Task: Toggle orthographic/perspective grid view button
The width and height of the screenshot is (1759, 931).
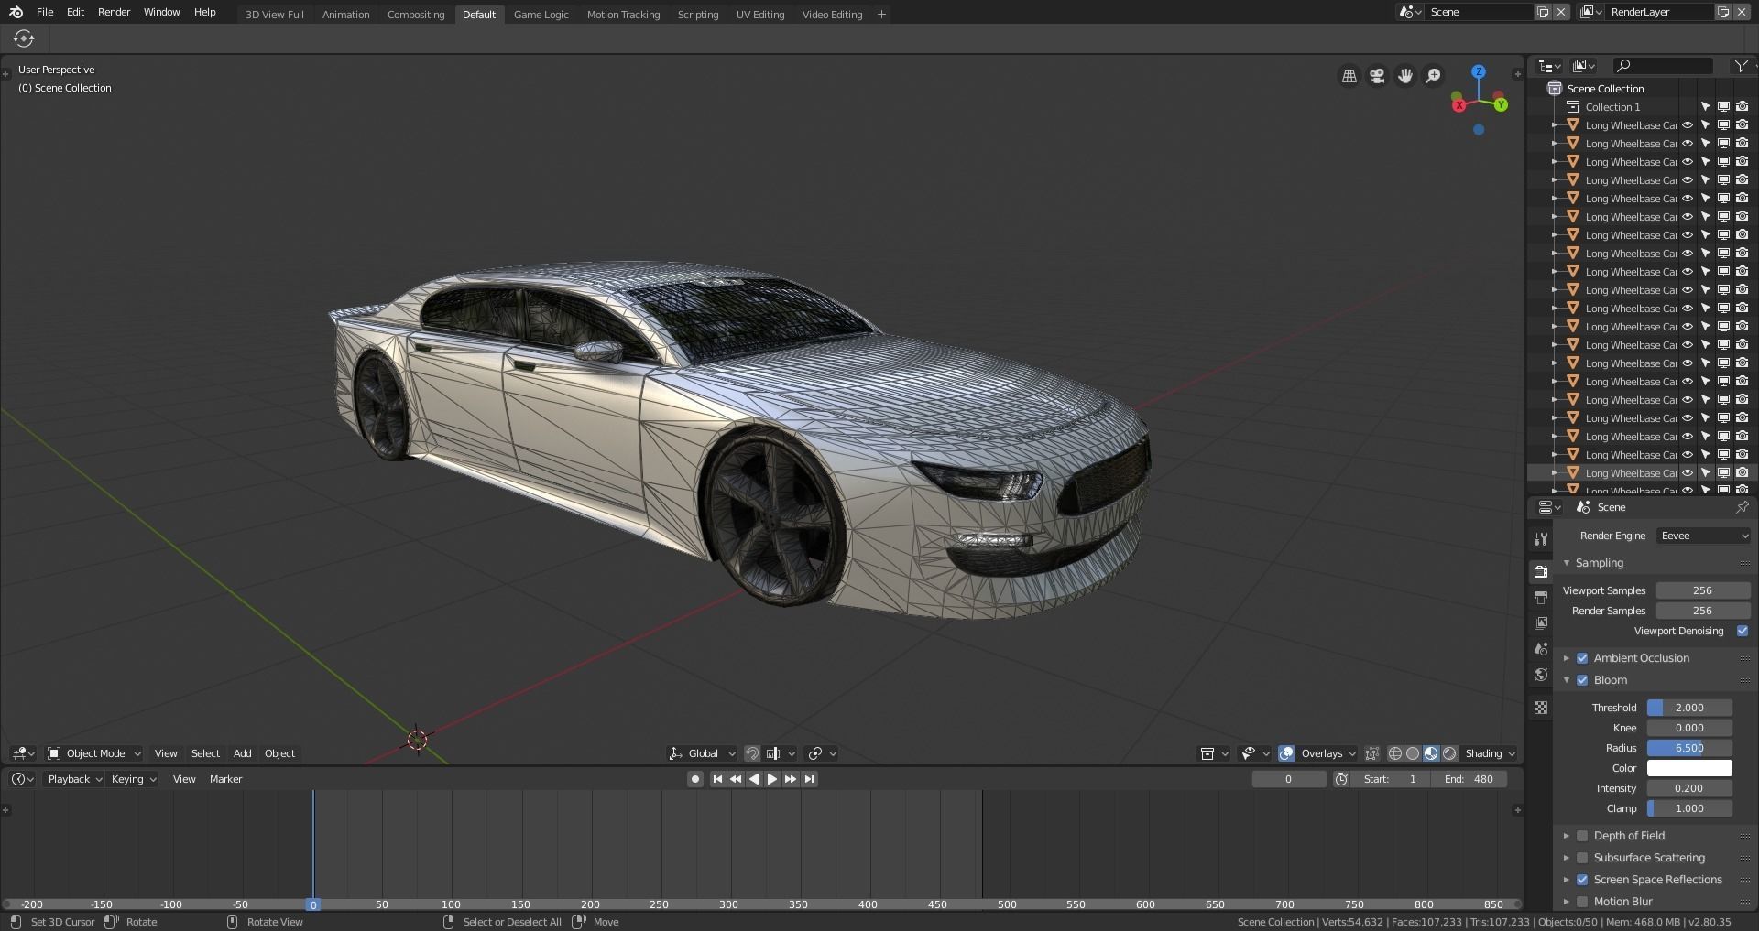Action: pyautogui.click(x=1349, y=76)
